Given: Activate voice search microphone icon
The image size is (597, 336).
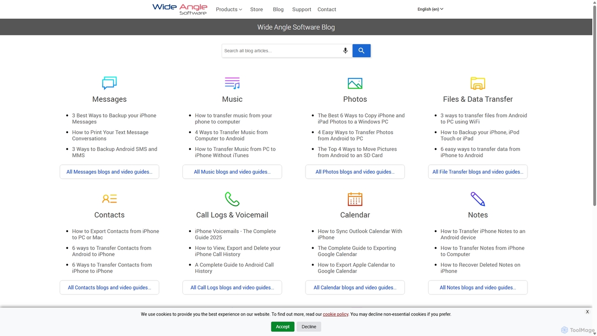Looking at the screenshot, I should coord(345,50).
